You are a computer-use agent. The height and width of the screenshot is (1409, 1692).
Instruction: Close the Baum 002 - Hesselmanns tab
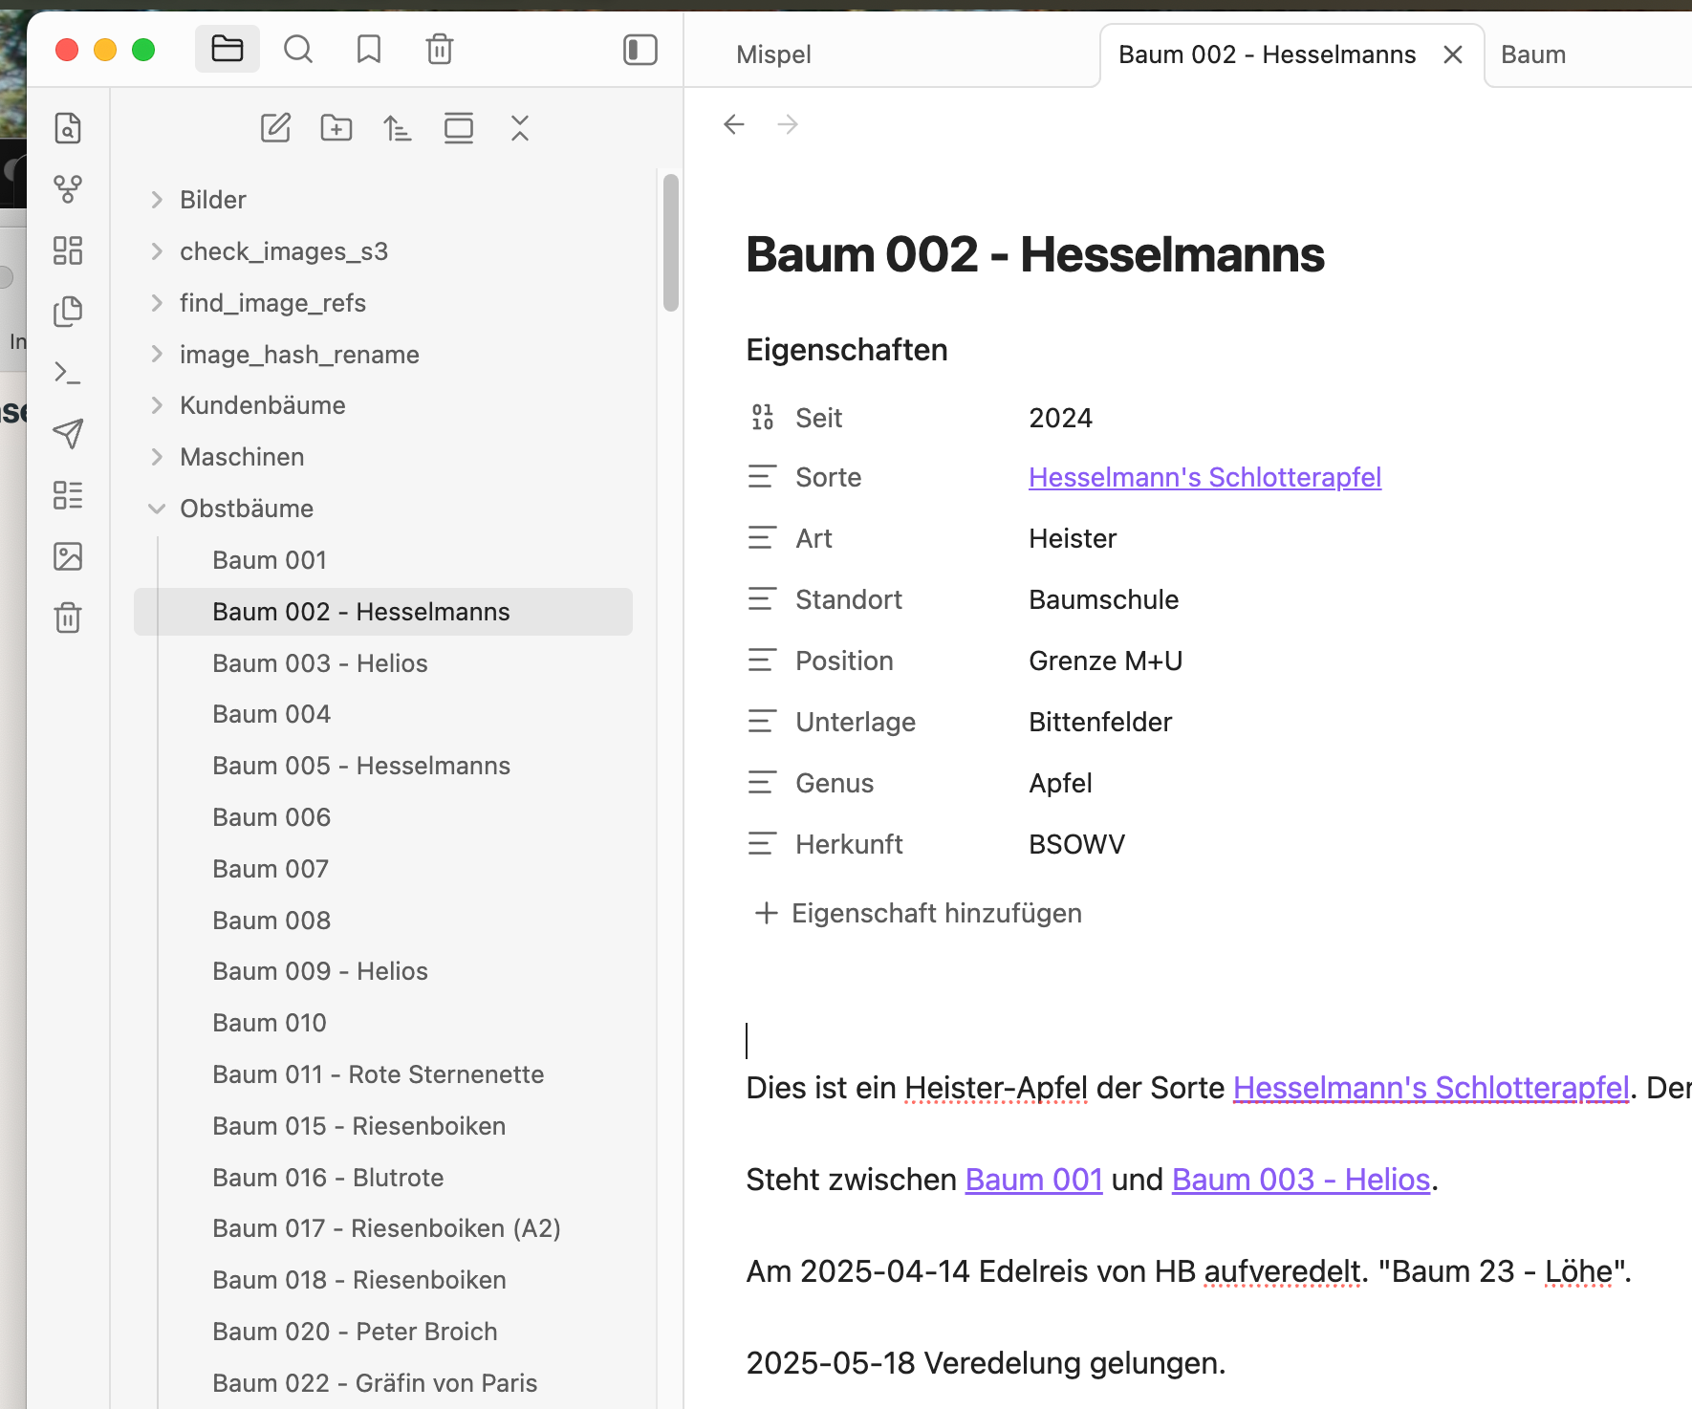coord(1453,54)
